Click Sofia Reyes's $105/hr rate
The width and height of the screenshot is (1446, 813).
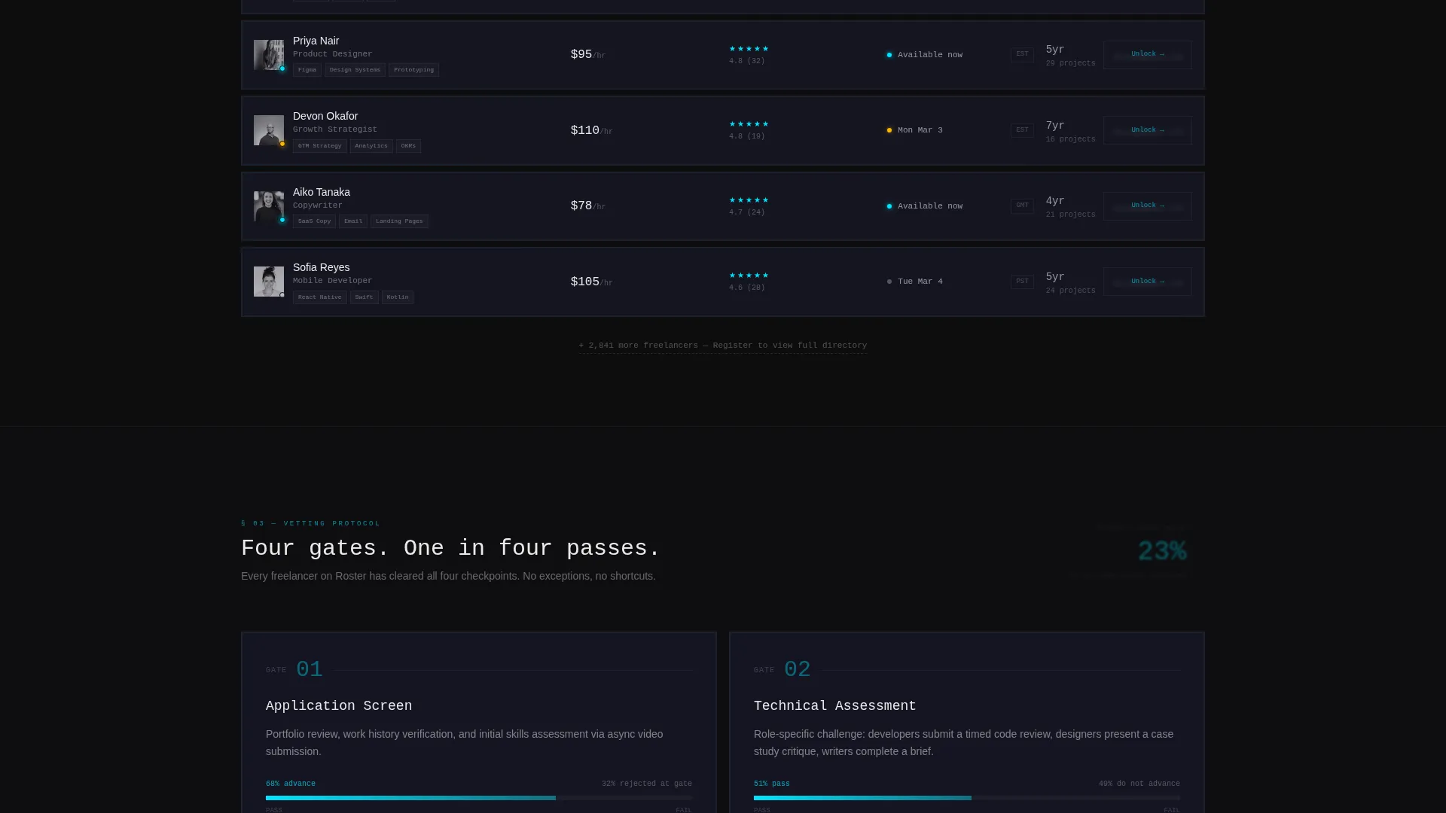(592, 282)
